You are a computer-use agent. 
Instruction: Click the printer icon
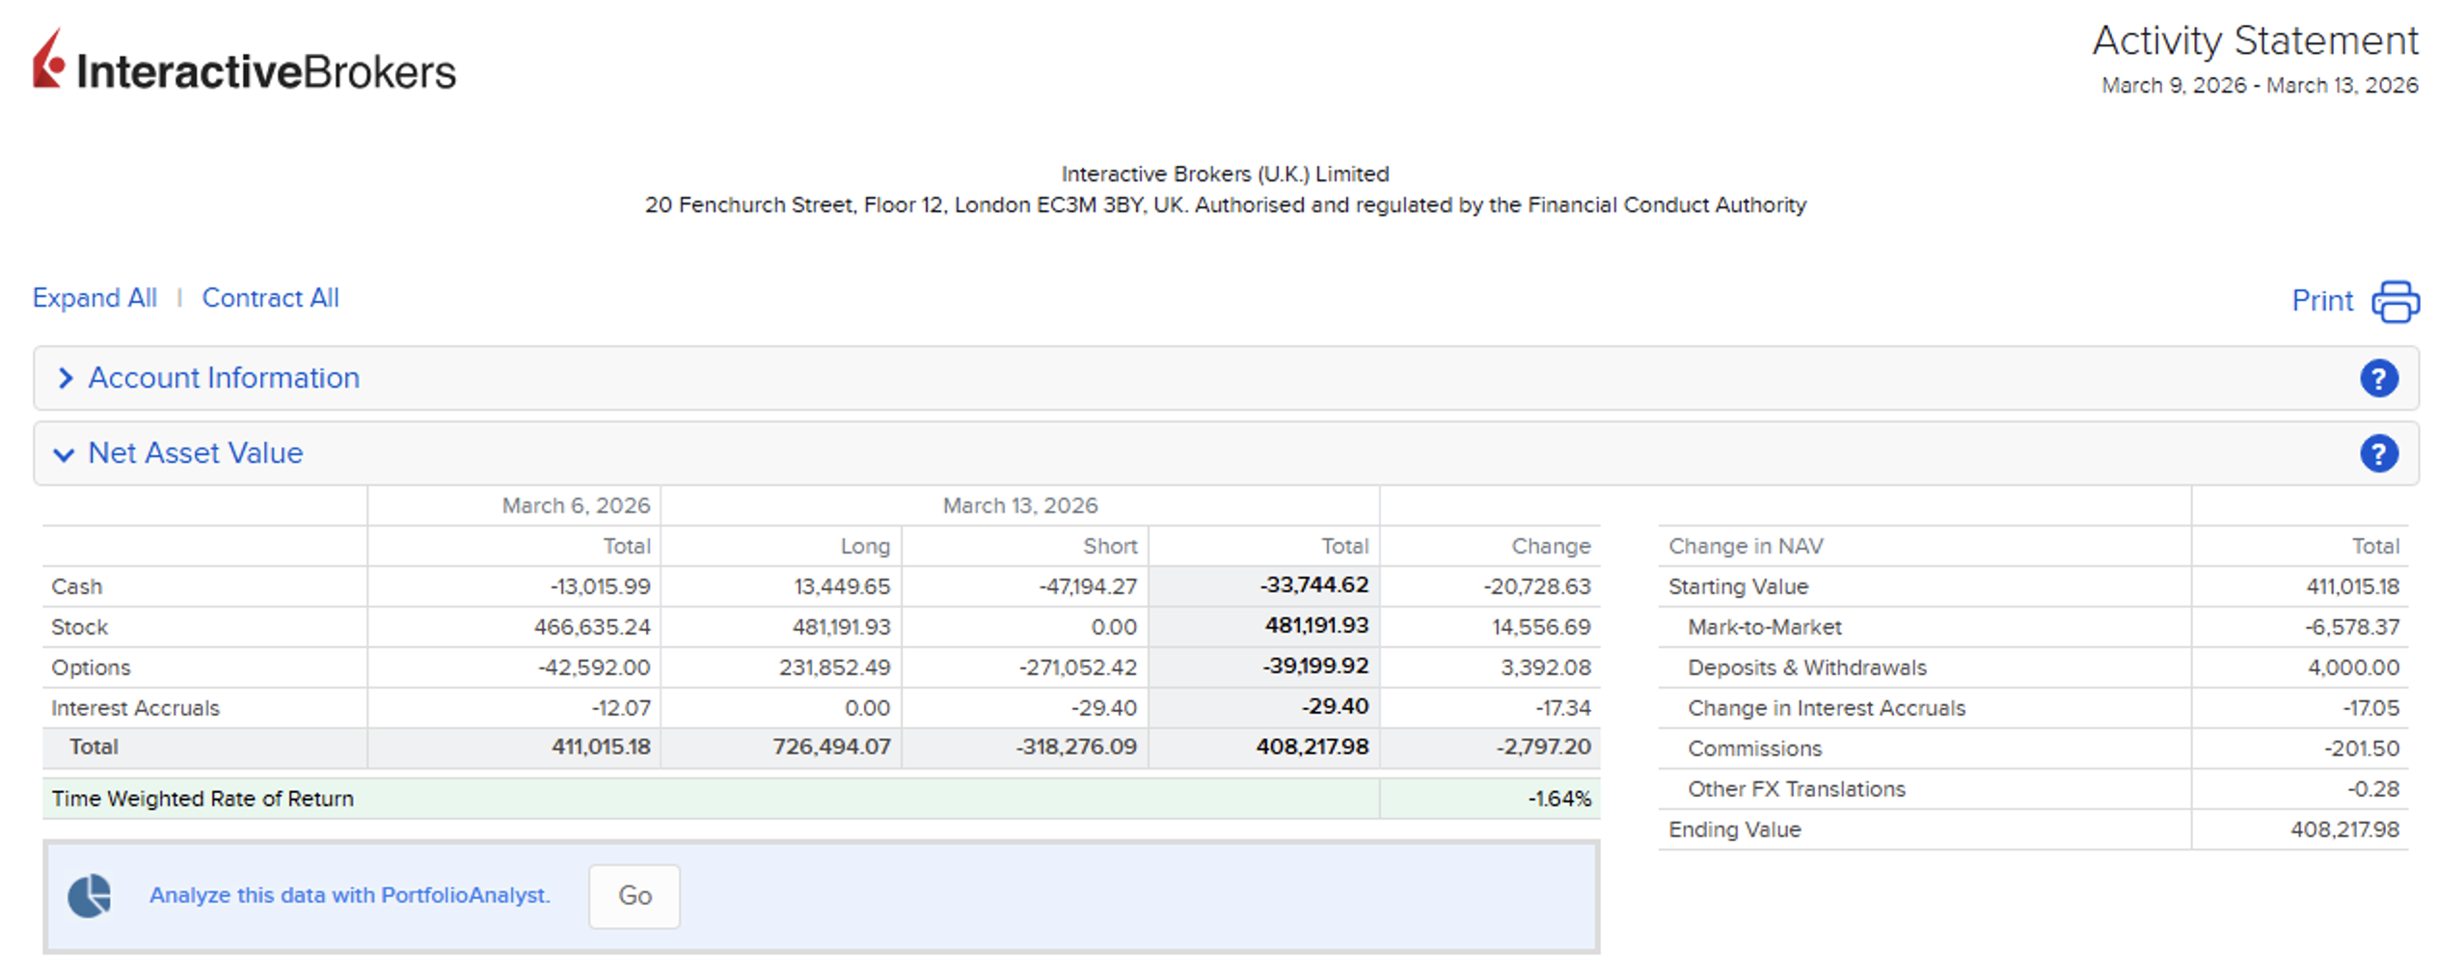click(x=2395, y=302)
